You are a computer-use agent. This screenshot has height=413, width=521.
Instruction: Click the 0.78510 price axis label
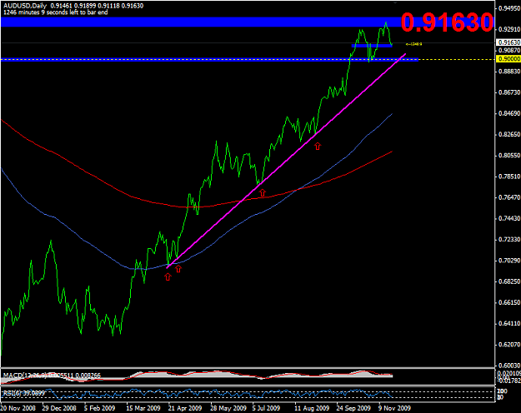pos(509,177)
